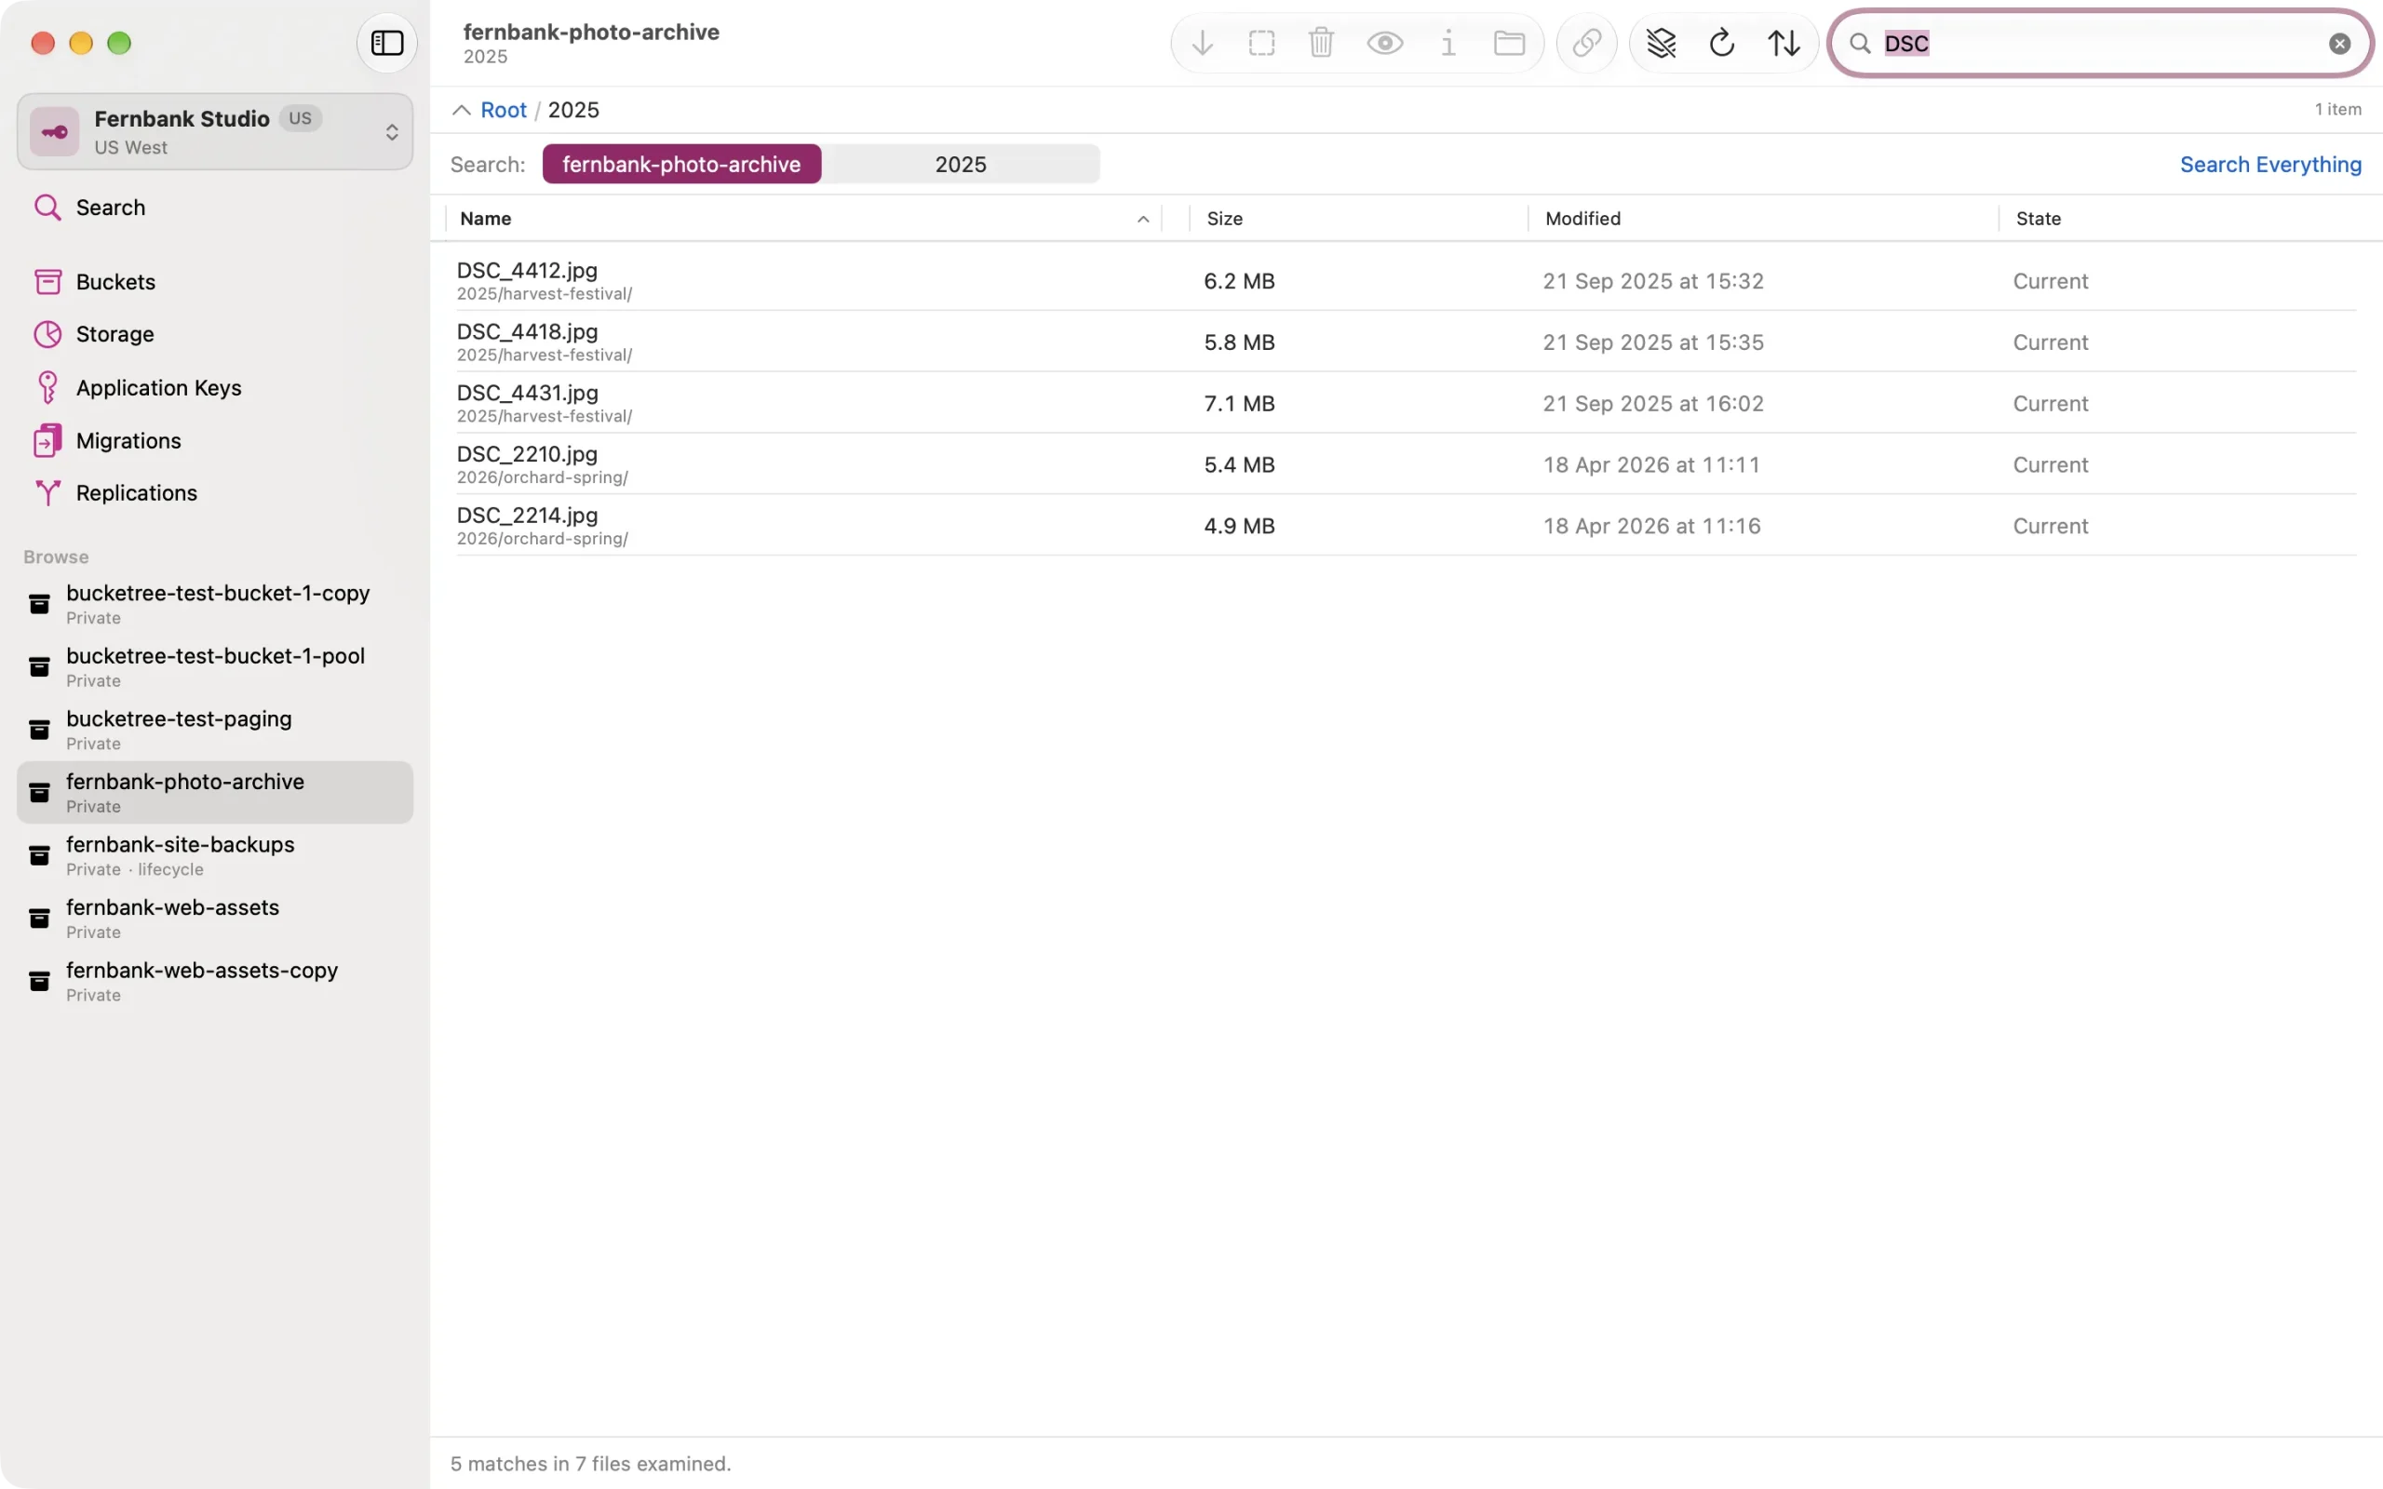Click into the DSC search field
Viewport: 2383px width, 1489px height.
tap(2099, 44)
